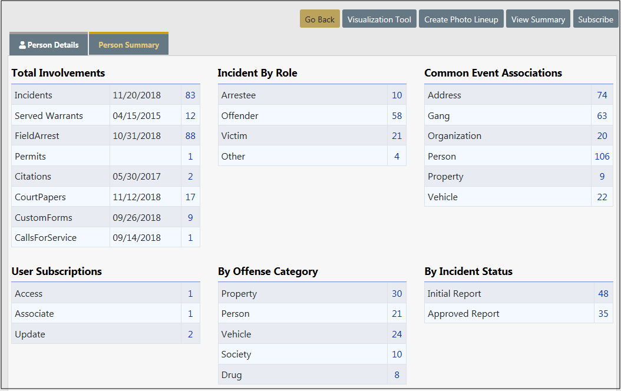Click Create Photo Lineup button
This screenshot has width=621, height=391.
click(x=461, y=19)
